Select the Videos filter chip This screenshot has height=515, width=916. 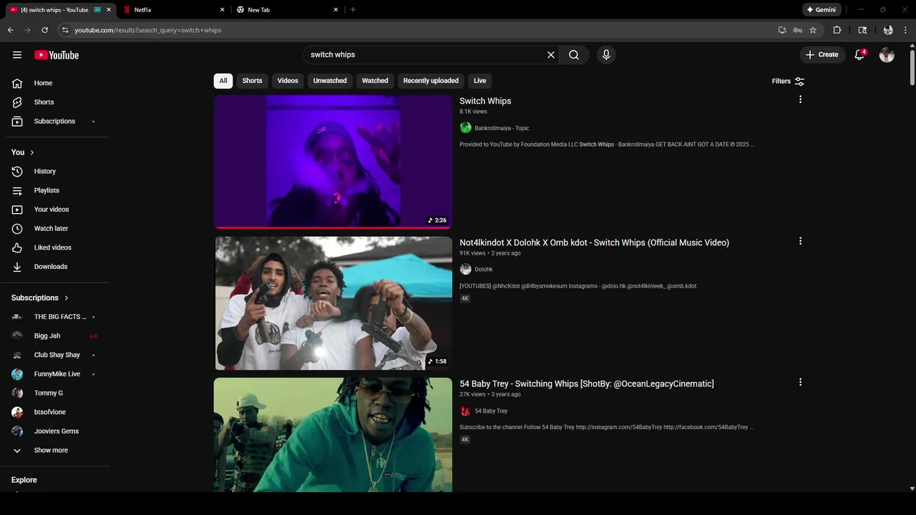[x=288, y=81]
